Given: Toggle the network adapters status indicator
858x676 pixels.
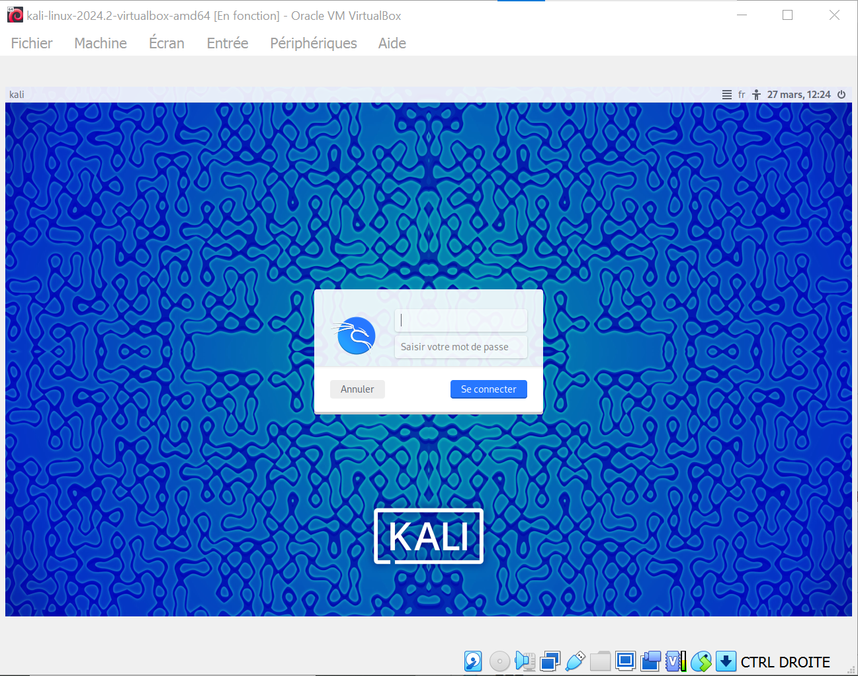Looking at the screenshot, I should click(549, 661).
